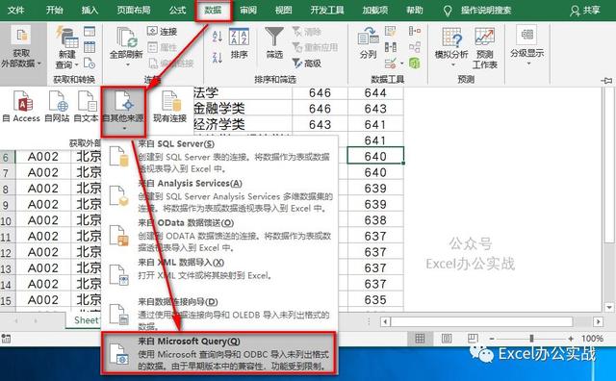Click the macro record icon in status bar
The image size is (616, 381).
click(6, 339)
